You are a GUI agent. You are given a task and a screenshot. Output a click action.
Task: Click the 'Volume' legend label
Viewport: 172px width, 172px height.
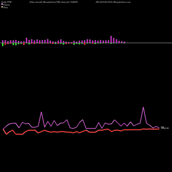pyautogui.click(x=7, y=5)
